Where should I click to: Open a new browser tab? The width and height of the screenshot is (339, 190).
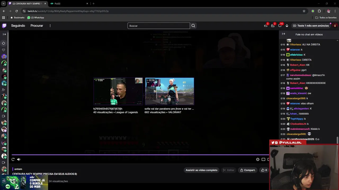pos(93,3)
